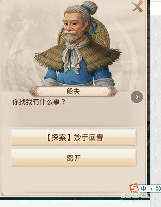Click the jingyan.baidu.com watermark URL

tap(136, 201)
